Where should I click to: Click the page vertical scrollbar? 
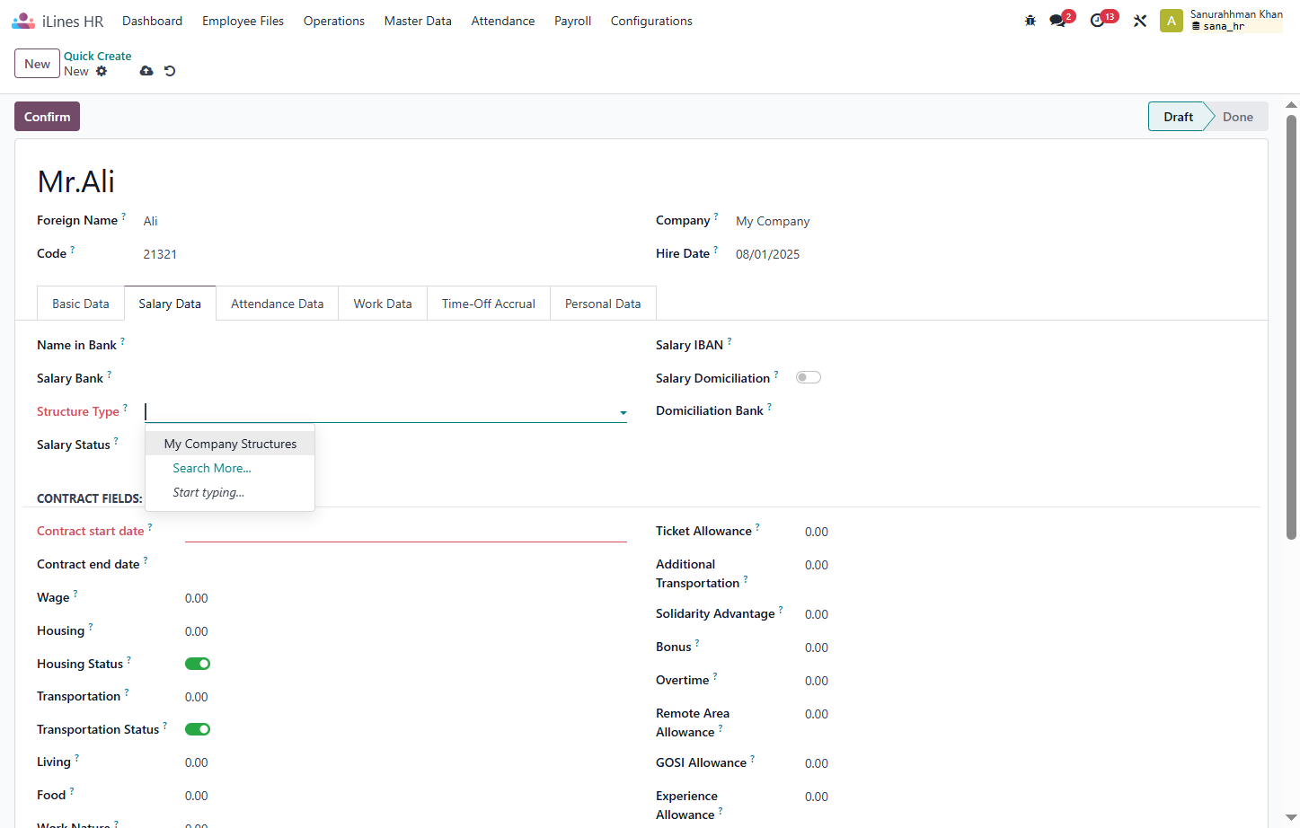click(x=1292, y=328)
